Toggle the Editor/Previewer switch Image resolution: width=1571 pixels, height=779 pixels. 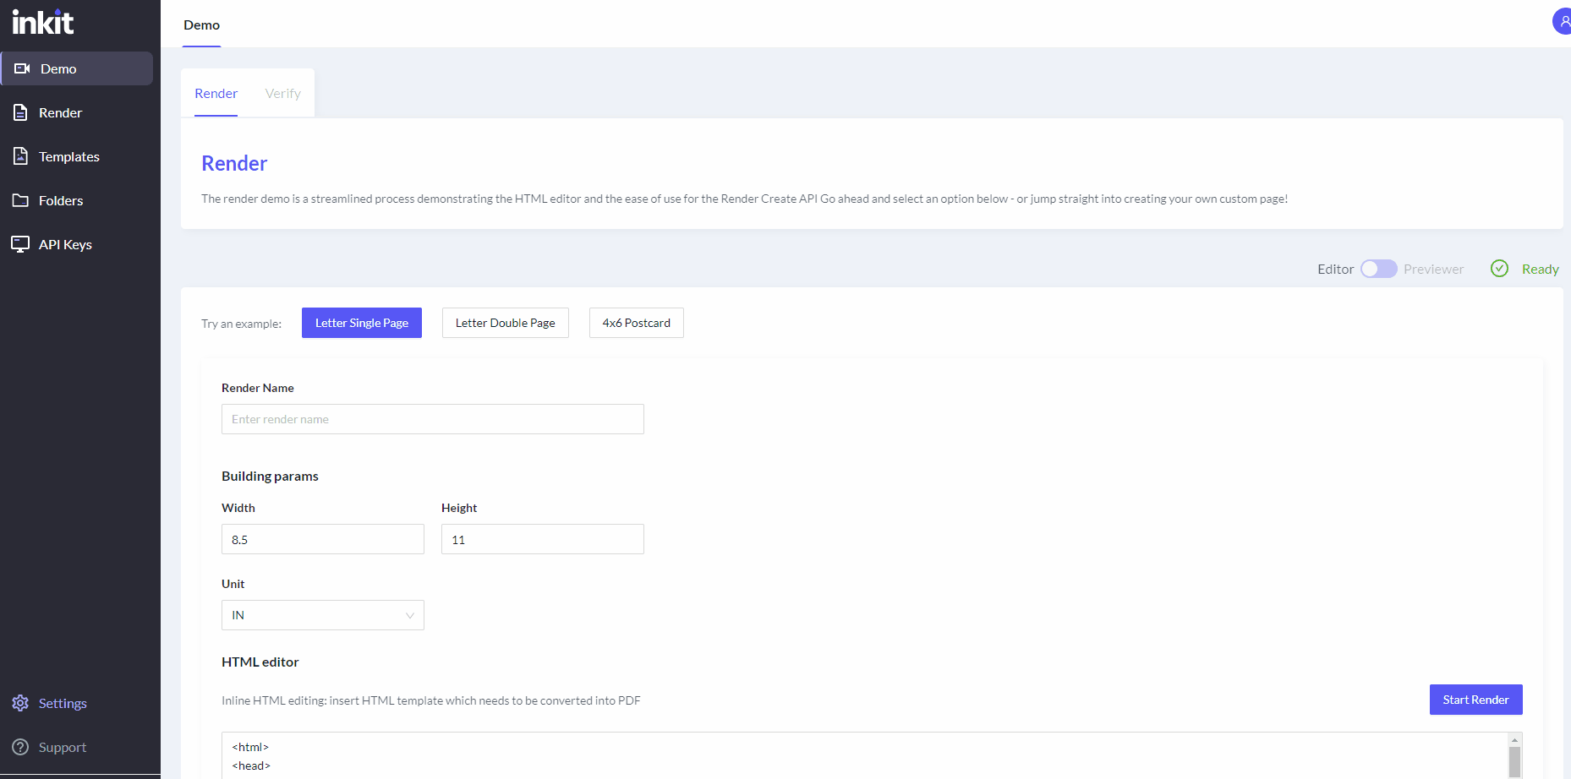(x=1378, y=269)
